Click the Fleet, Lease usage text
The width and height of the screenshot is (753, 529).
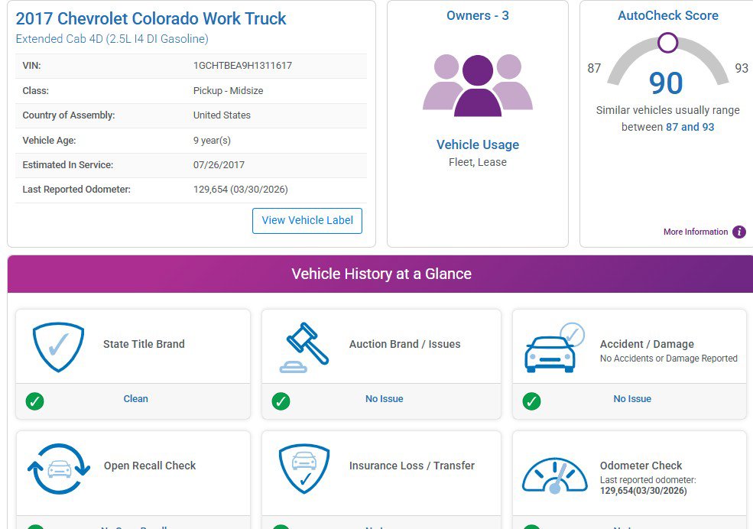pos(478,162)
